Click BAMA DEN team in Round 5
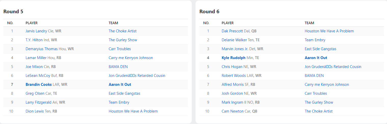This screenshot has height=124, width=387. [x=118, y=67]
